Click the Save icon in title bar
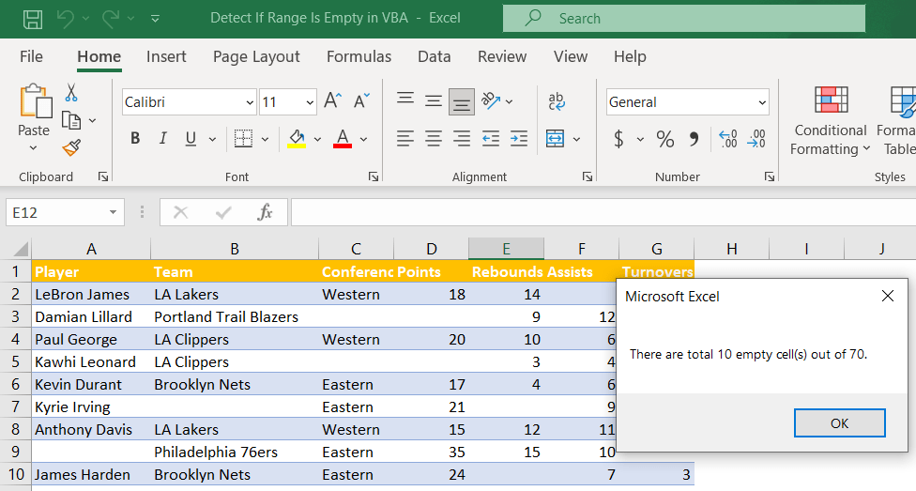 coord(32,19)
